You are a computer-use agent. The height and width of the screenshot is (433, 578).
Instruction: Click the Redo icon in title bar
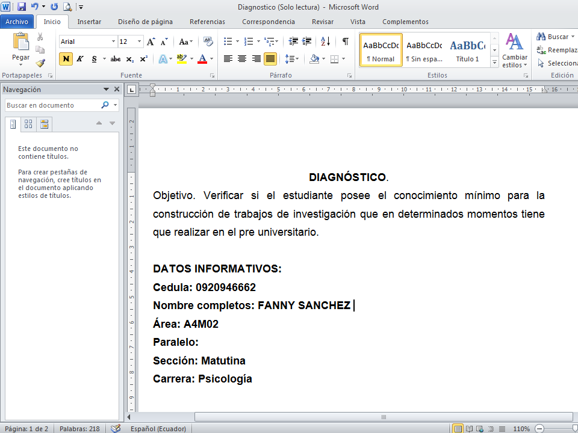54,6
